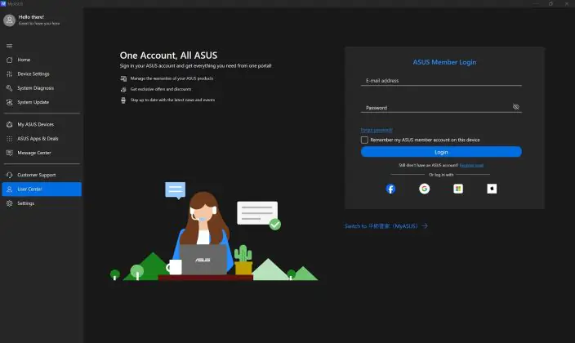This screenshot has width=575, height=343.
Task: Click the MyASUS app logo in title bar
Action: [x=3, y=3]
